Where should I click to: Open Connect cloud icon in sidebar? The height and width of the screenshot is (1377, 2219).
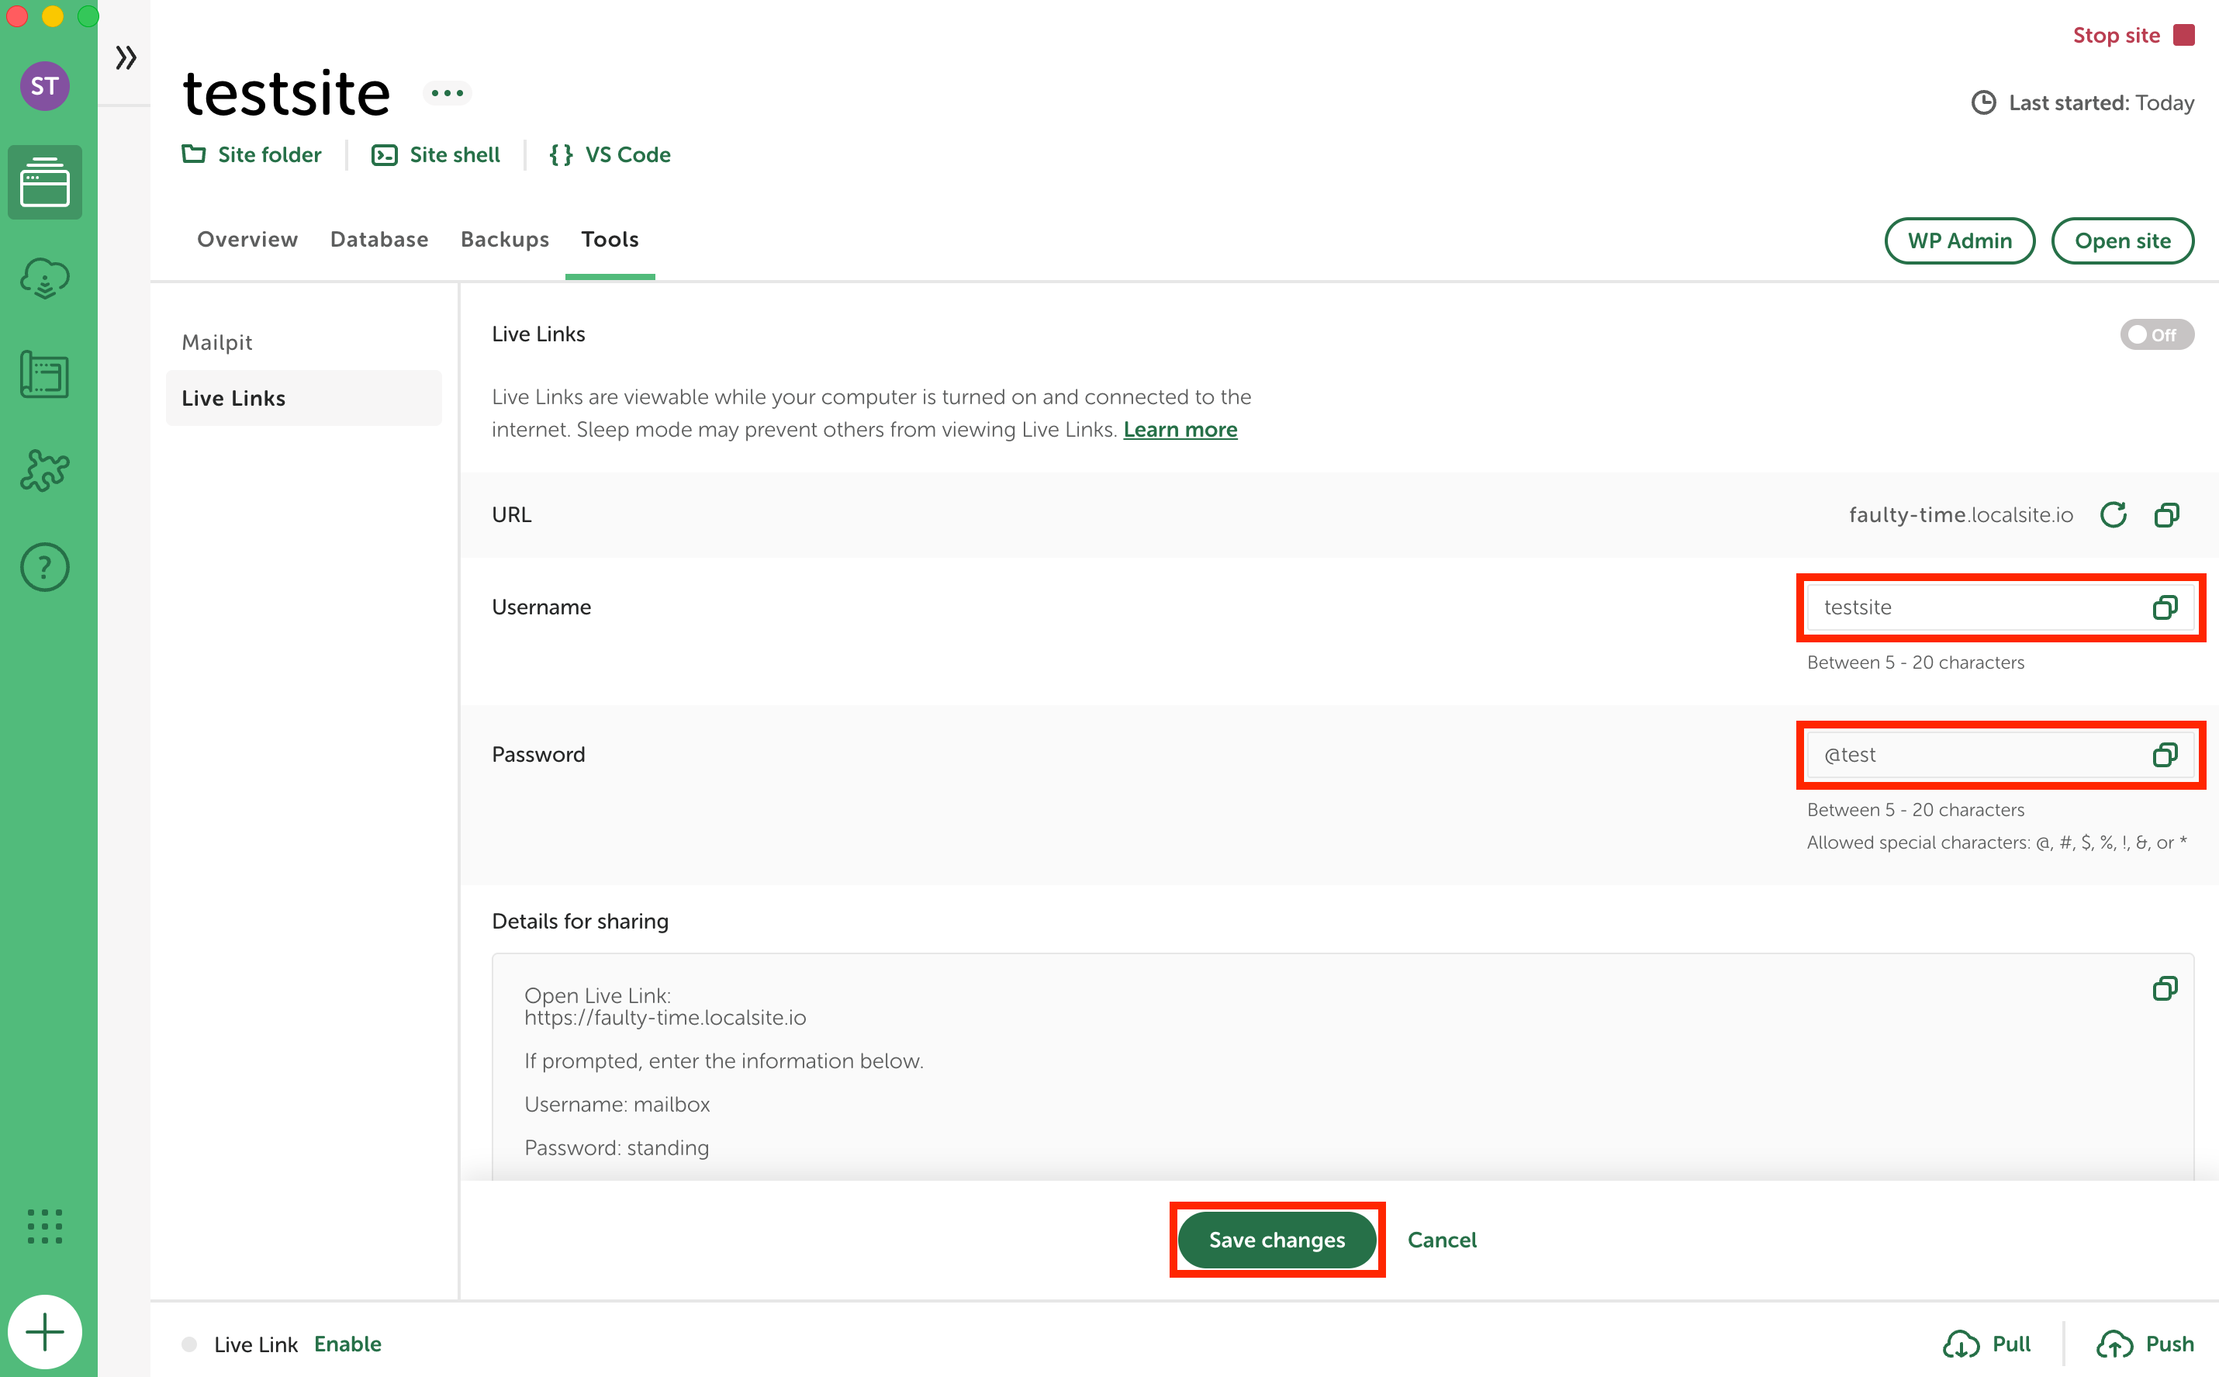point(45,279)
